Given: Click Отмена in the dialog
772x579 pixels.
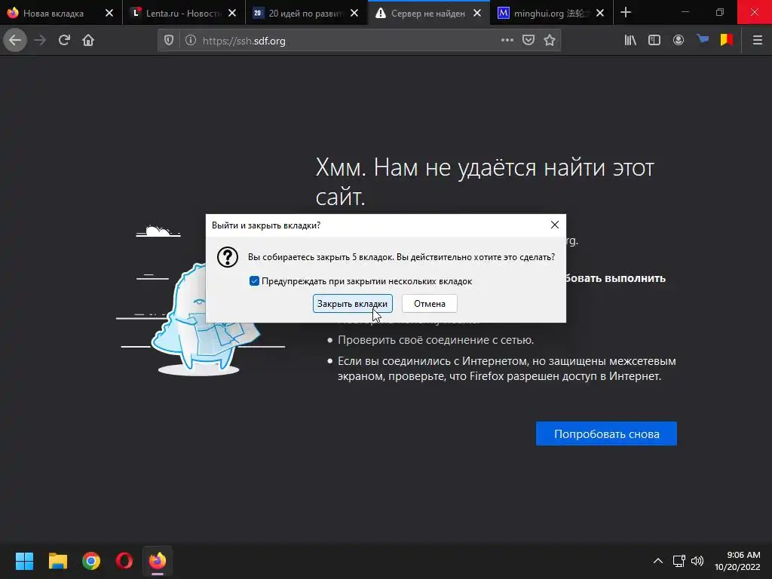Looking at the screenshot, I should coord(429,304).
